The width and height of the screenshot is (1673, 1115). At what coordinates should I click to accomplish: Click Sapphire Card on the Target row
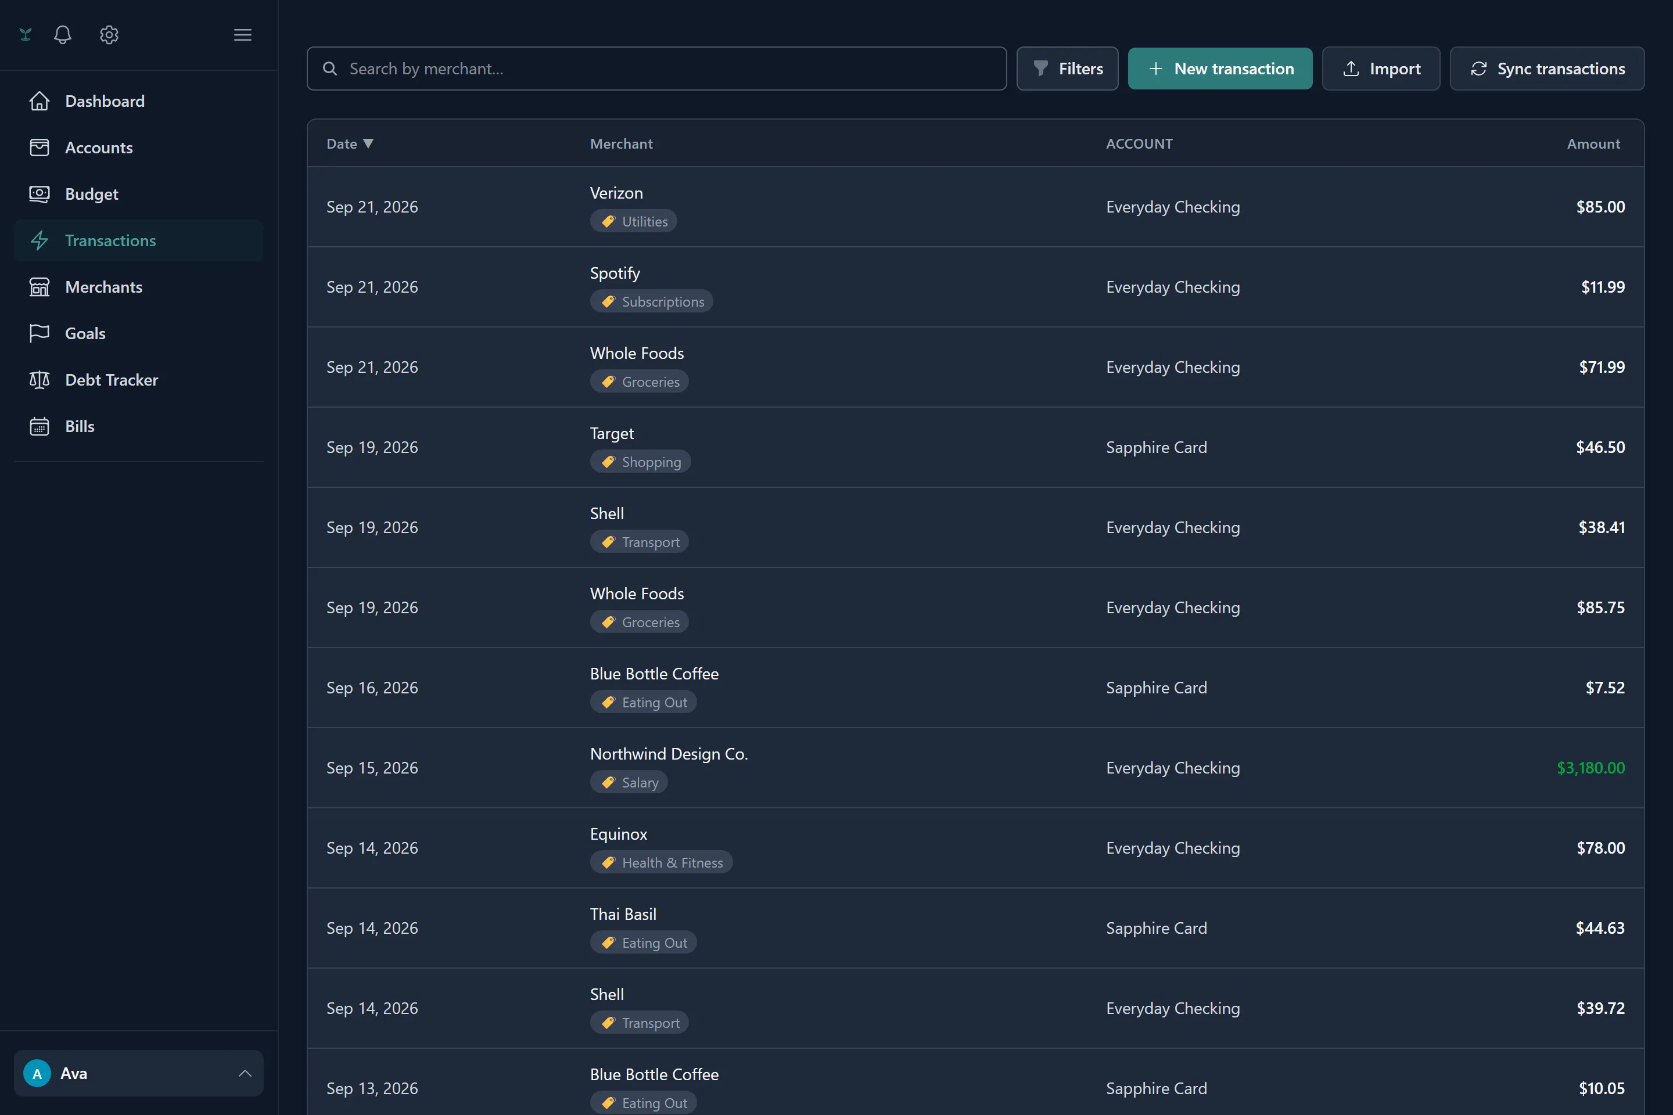point(1156,447)
